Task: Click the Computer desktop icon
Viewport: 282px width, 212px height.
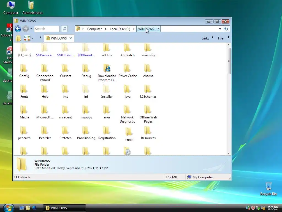Action: point(11,7)
